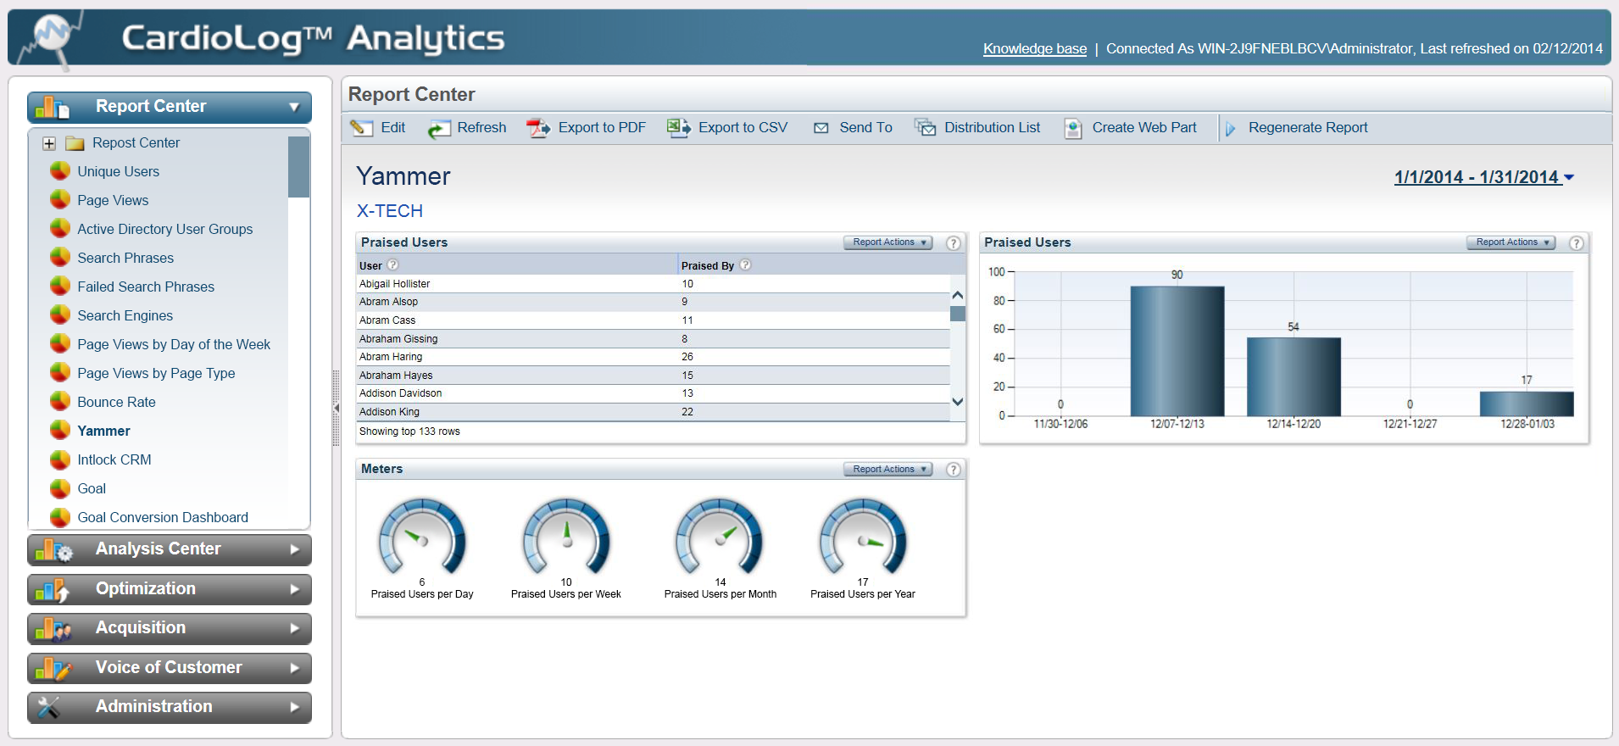
Task: Click the sidebar tree scrollbar thumb
Action: (x=298, y=167)
